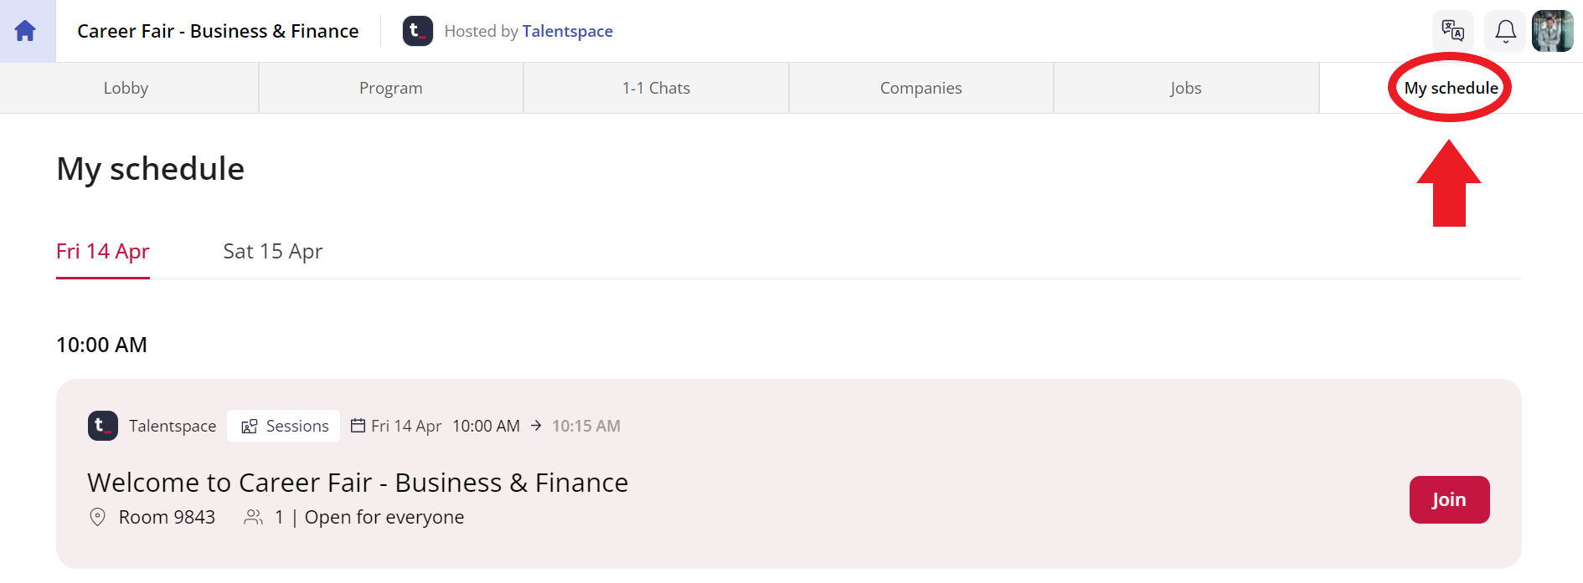Click the attendees people icon
The width and height of the screenshot is (1583, 583).
(253, 517)
